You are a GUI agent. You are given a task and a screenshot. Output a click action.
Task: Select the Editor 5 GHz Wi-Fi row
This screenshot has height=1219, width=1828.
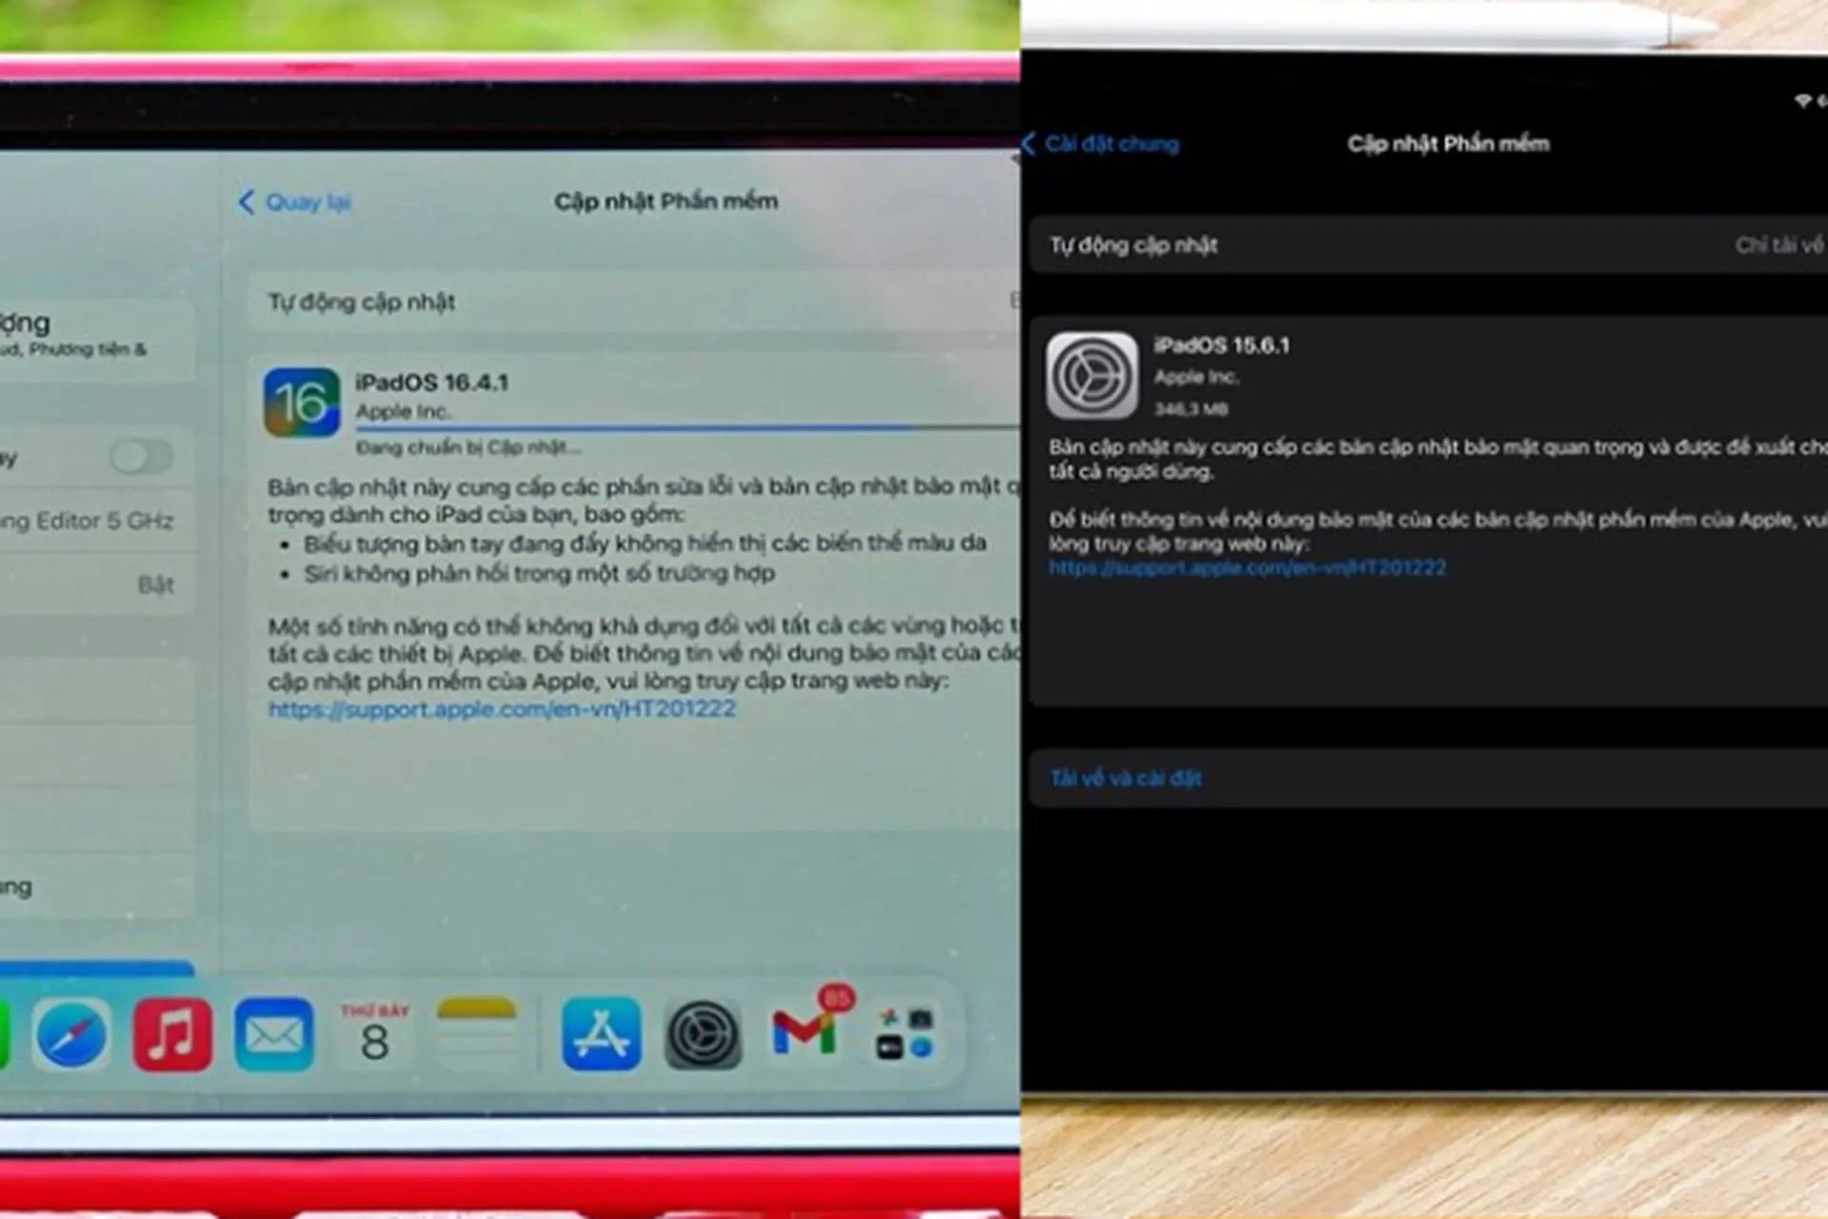[95, 521]
